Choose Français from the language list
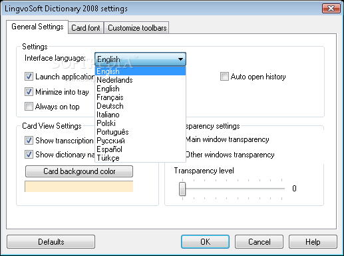Image resolution: width=344 pixels, height=256 pixels. tap(140, 97)
